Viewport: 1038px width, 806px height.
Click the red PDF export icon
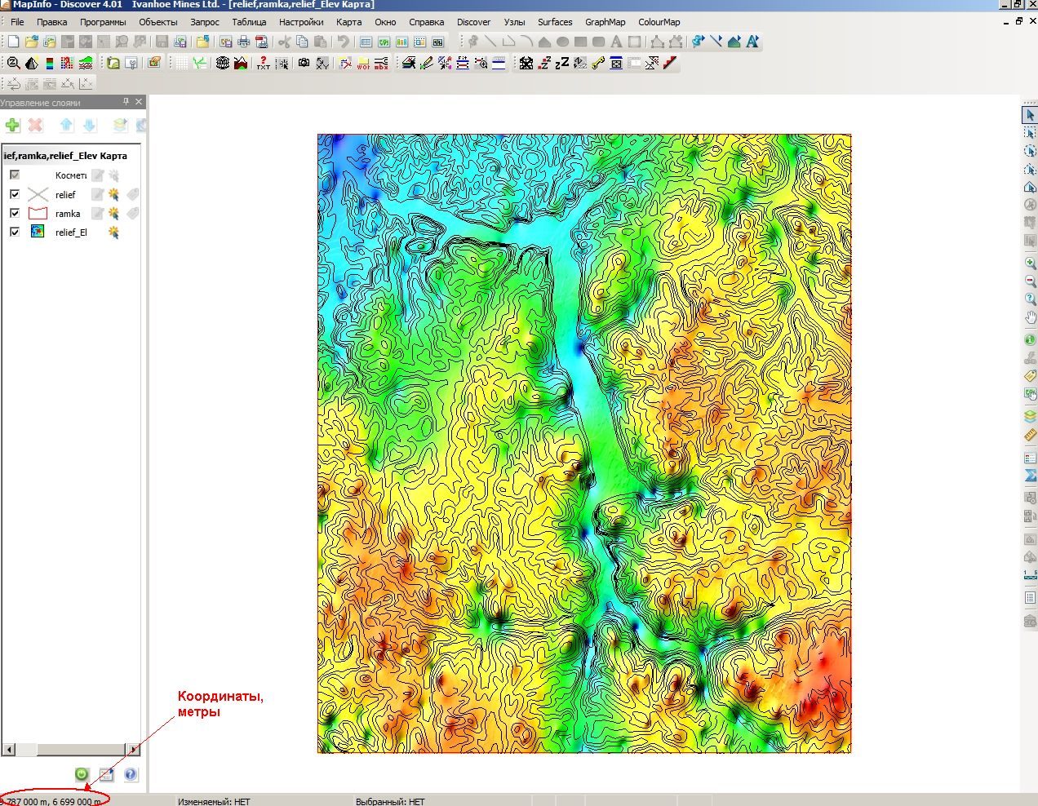tap(261, 42)
